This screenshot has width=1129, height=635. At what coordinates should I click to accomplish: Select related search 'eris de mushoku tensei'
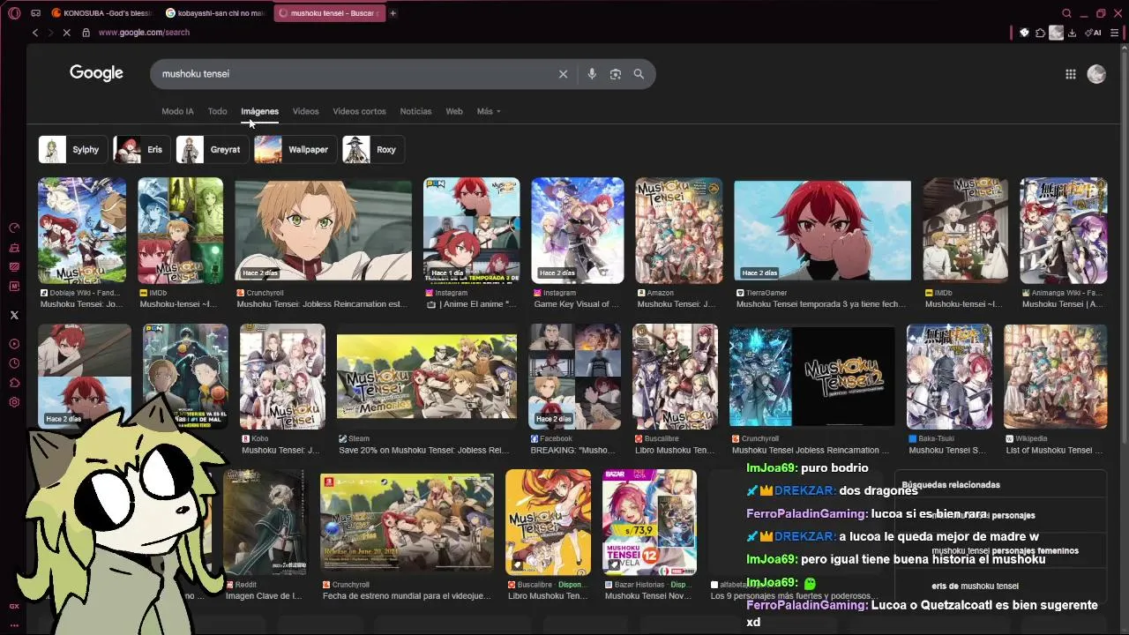[x=975, y=586]
